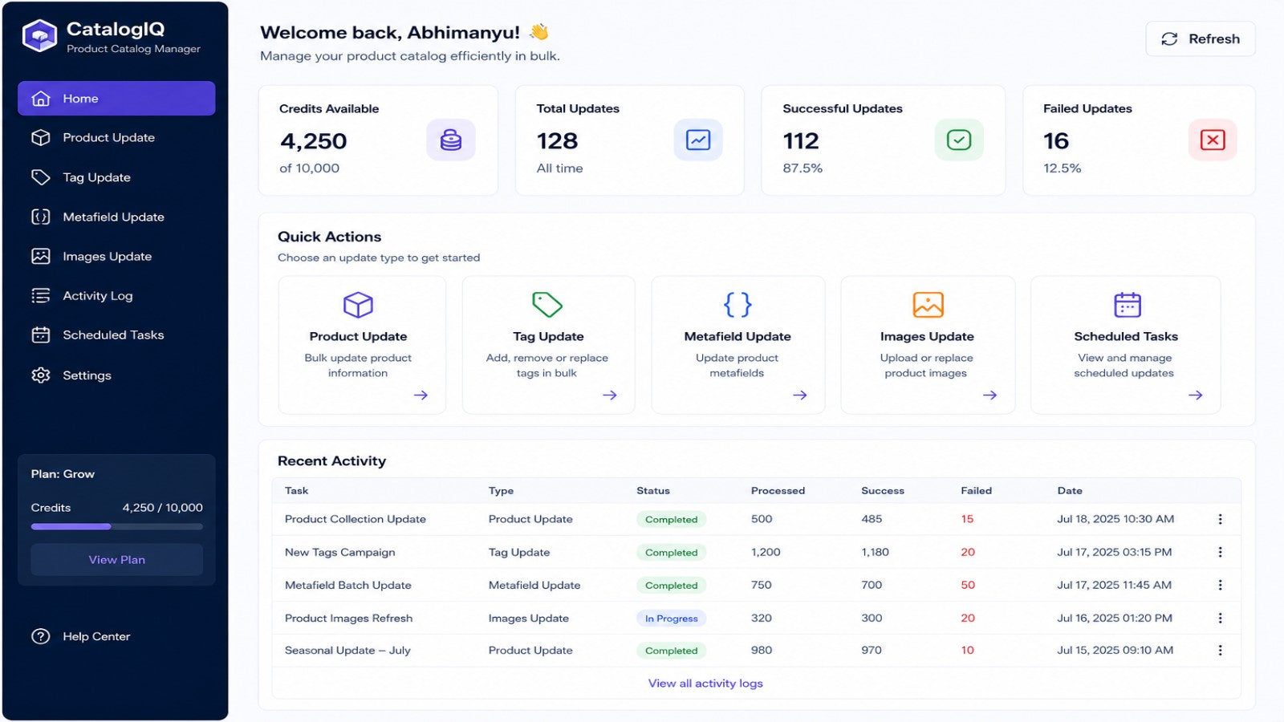Open options menu for New Tags Campaign row
The image size is (1284, 722).
(1220, 552)
